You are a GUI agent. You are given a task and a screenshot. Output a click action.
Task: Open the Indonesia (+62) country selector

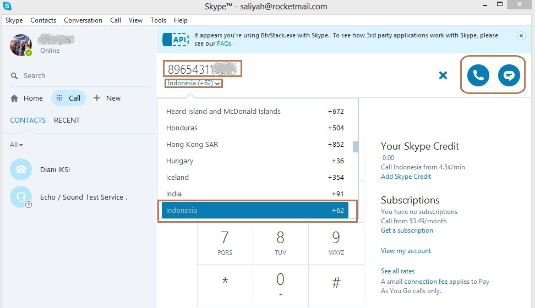(193, 83)
